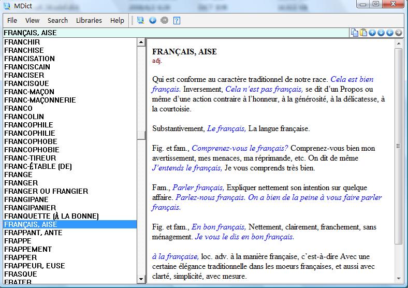Click the grey Forward arrow in the main toolbar
Screen dimensions: 408x288
[165, 20]
